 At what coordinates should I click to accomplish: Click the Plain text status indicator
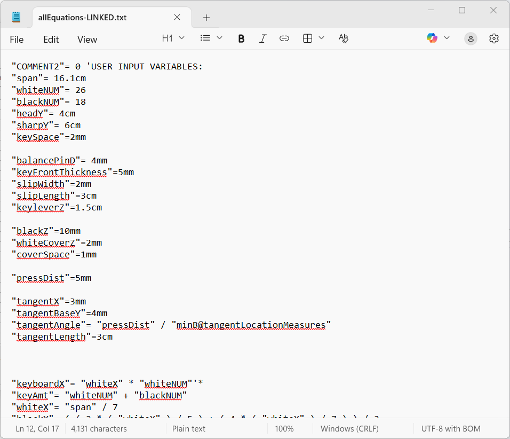click(x=189, y=429)
